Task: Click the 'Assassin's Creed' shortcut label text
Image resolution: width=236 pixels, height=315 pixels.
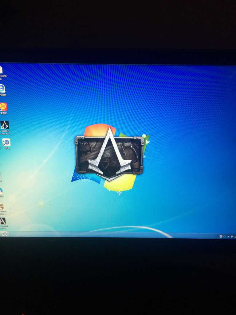Action: pos(5,132)
